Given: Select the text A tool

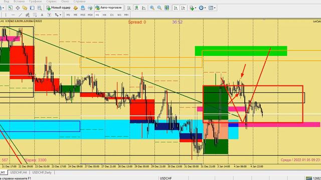Looking at the screenshot, I should pyautogui.click(x=42, y=15).
